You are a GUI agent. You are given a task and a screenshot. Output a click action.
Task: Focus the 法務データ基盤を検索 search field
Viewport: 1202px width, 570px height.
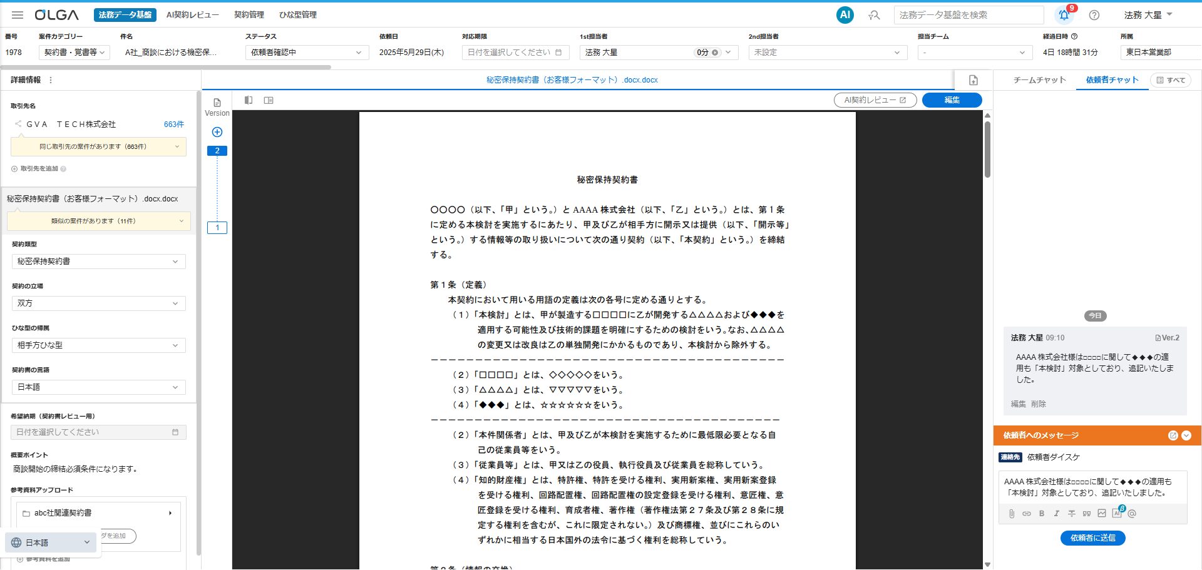pyautogui.click(x=969, y=15)
